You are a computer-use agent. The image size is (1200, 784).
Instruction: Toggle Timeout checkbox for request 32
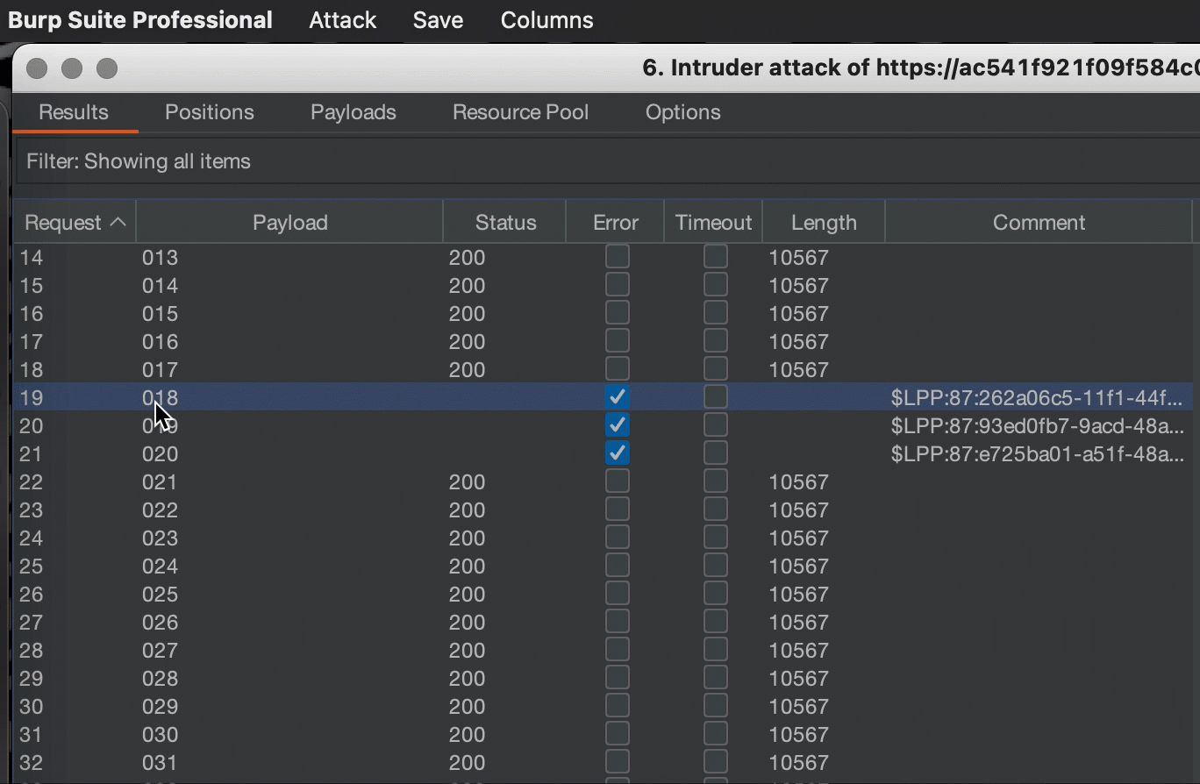coord(716,762)
